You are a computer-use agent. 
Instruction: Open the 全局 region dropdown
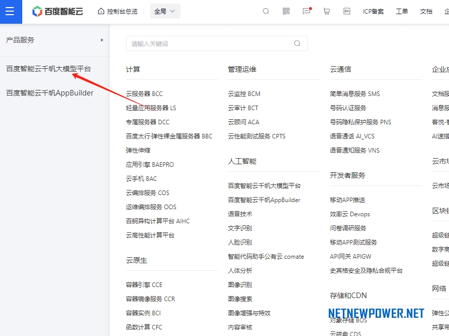[165, 12]
